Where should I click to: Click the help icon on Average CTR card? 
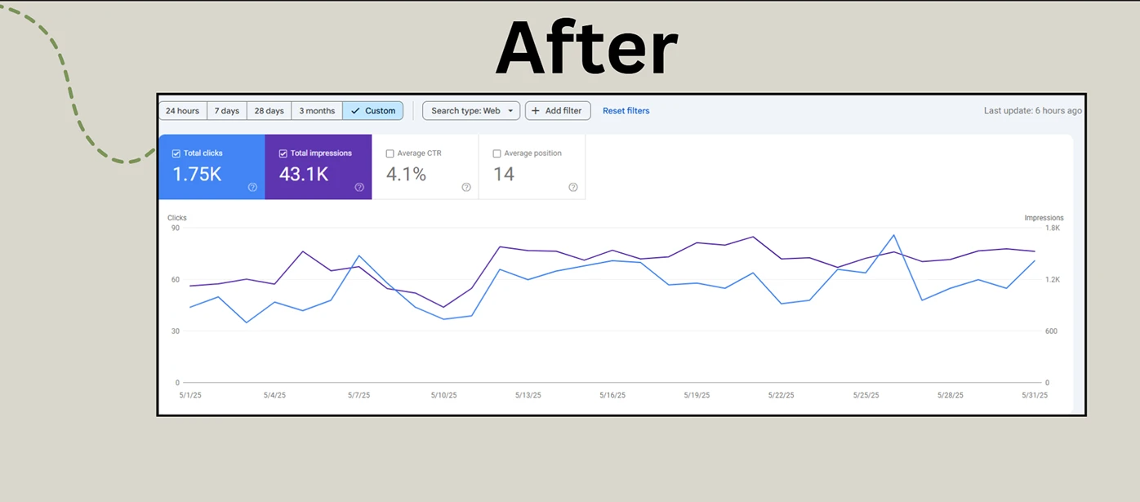click(x=466, y=187)
